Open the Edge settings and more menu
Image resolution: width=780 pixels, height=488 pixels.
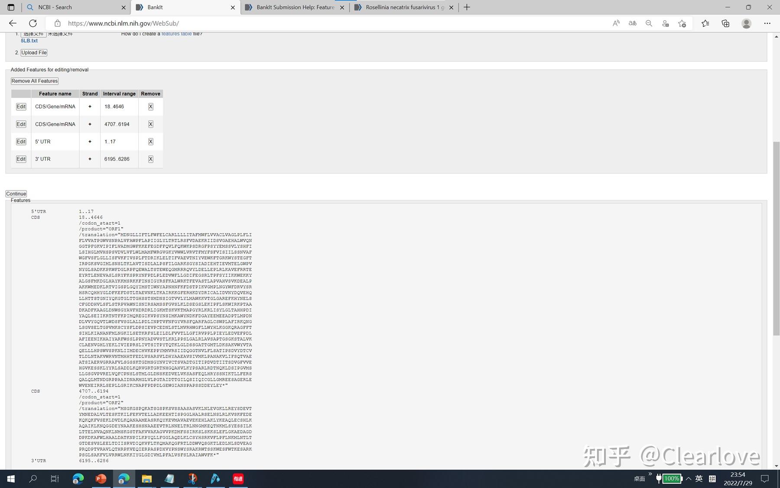[767, 23]
